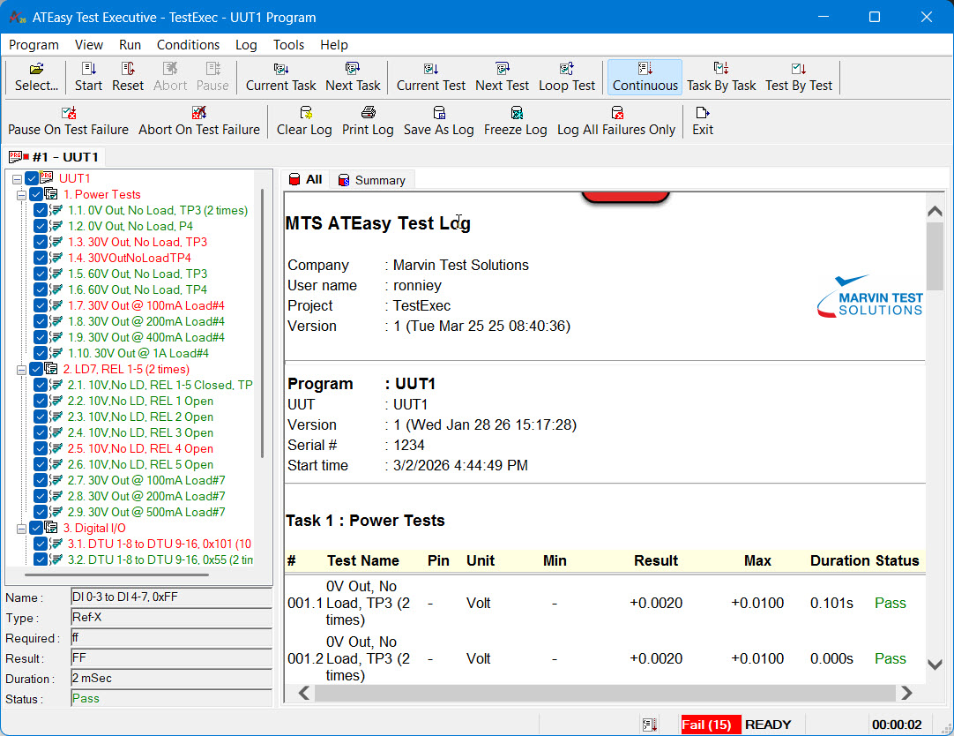
Task: Click the Reset toolbar icon
Action: (x=128, y=77)
